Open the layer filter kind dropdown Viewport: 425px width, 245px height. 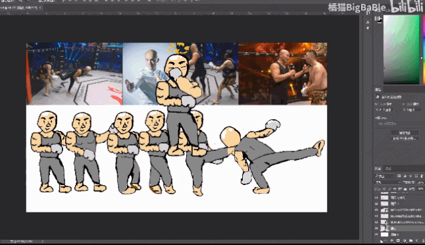[384, 176]
